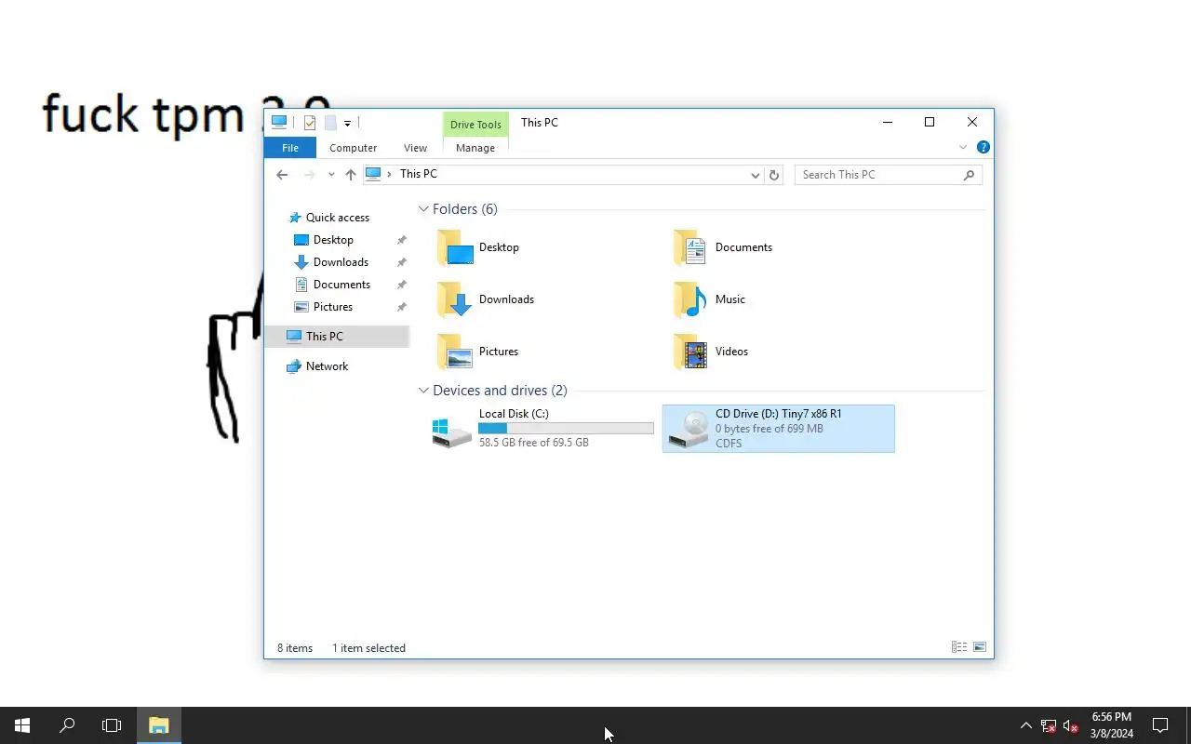Show hidden icons in system tray
Screen dimensions: 1191x744
click(x=1025, y=725)
